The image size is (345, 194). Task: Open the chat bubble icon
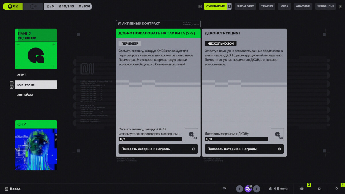pyautogui.click(x=224, y=189)
